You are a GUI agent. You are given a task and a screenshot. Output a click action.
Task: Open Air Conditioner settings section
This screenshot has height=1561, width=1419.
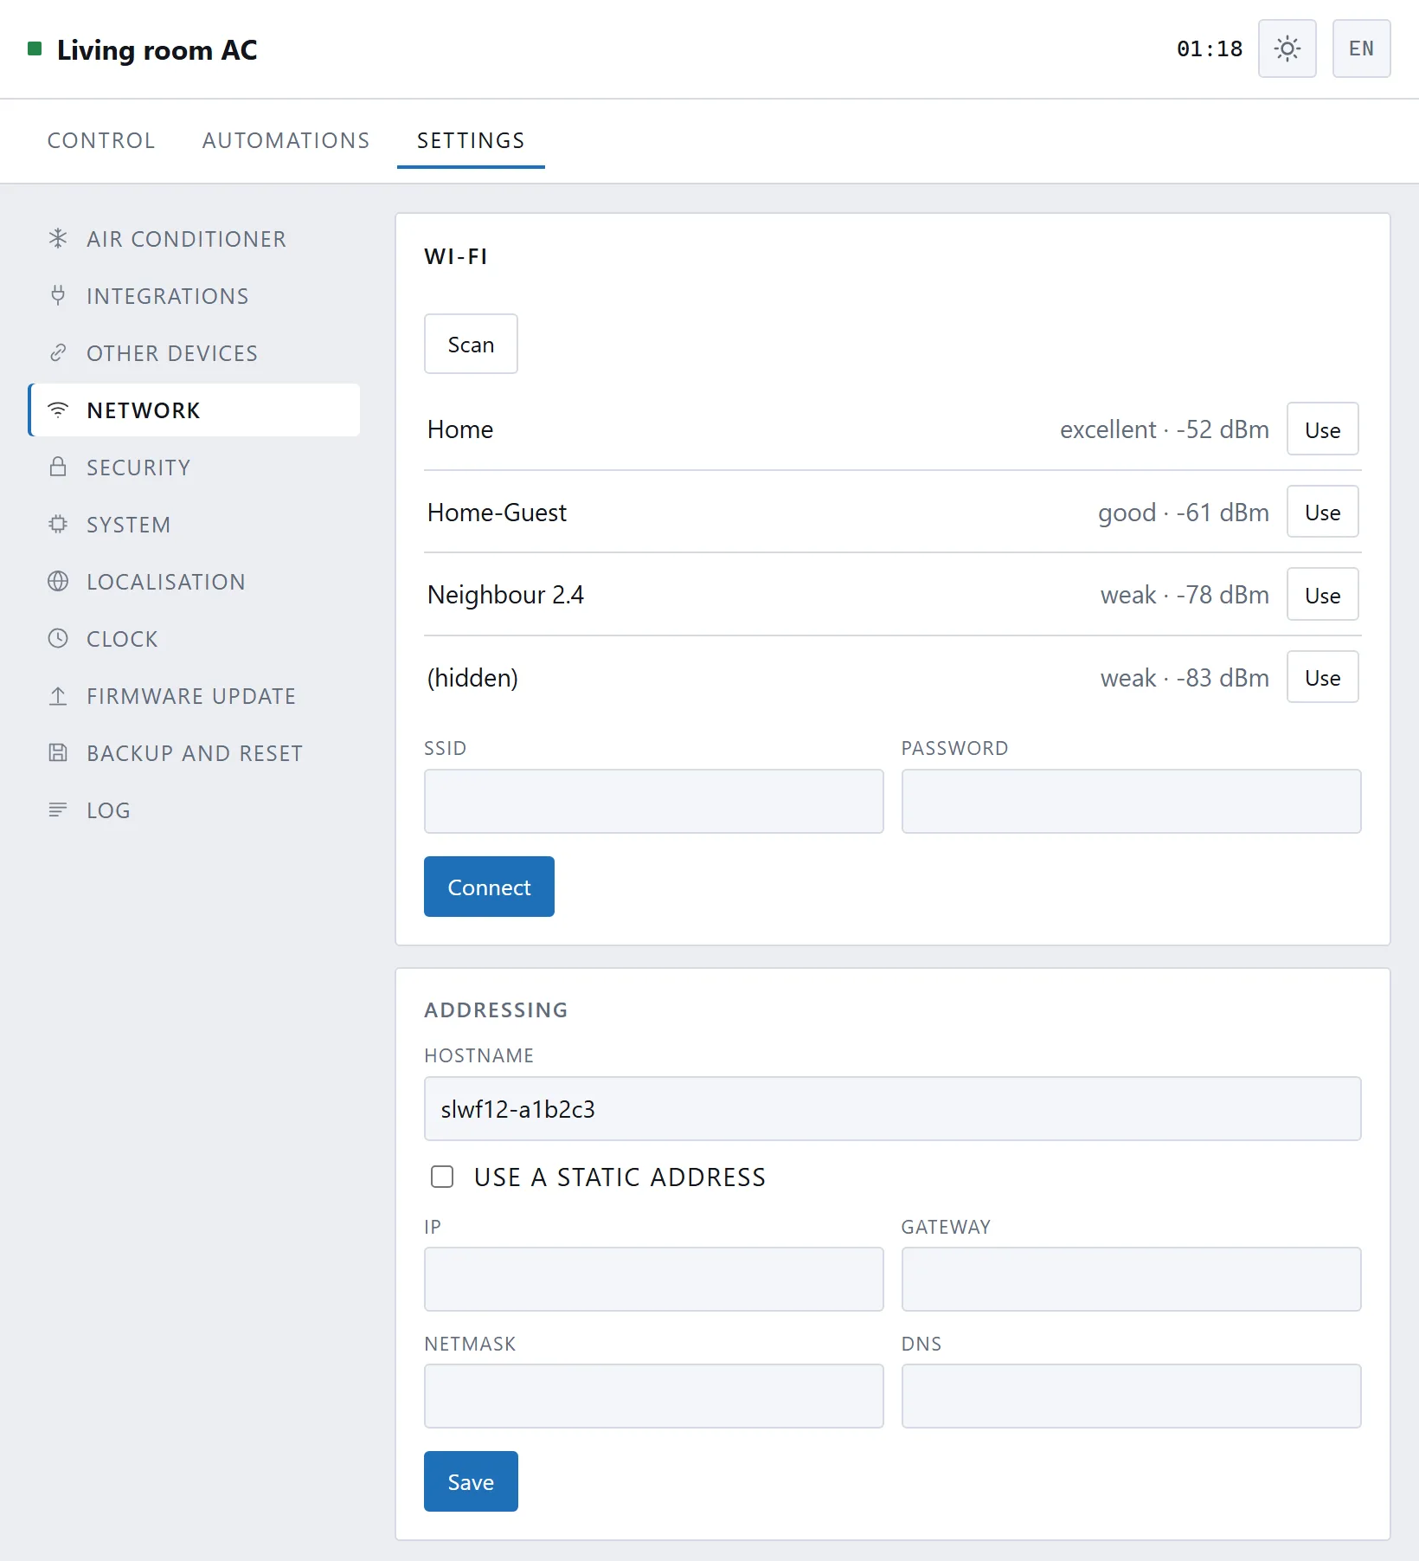[194, 238]
